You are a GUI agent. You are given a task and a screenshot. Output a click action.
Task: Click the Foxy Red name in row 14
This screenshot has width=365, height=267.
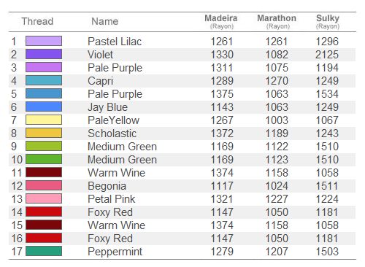pyautogui.click(x=110, y=212)
